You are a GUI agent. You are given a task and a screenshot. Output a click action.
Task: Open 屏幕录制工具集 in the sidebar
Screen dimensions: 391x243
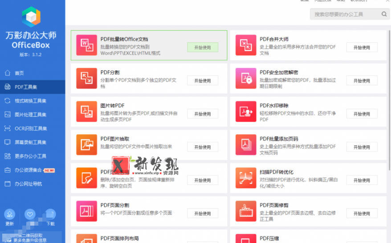pyautogui.click(x=33, y=142)
